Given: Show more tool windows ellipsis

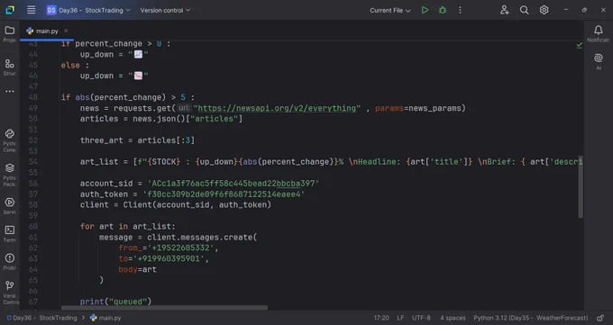Looking at the screenshot, I should pyautogui.click(x=10, y=92).
